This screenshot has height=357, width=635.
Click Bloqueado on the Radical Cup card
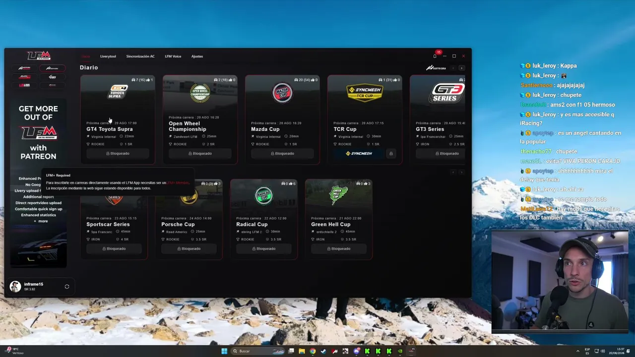[264, 248]
